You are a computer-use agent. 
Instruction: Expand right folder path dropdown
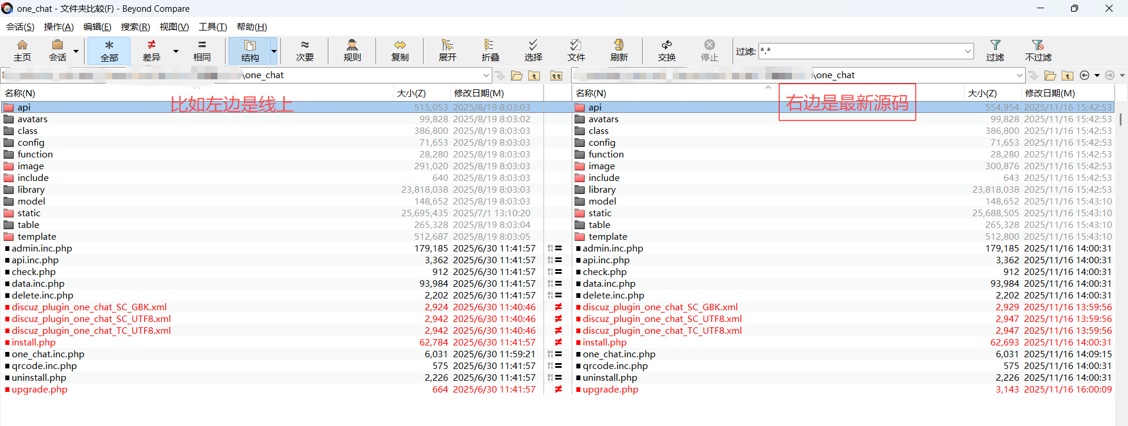point(1019,75)
